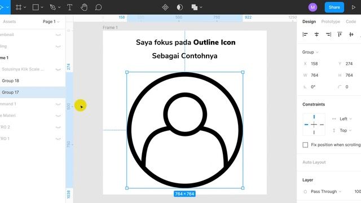The image size is (361, 203).
Task: Toggle visibility of the Thumbnail layer
Action: pos(58,35)
